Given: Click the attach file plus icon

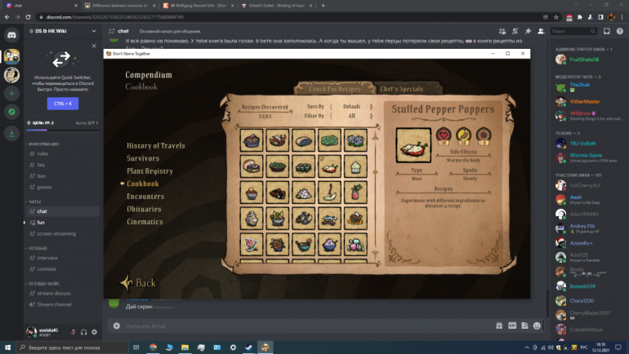Looking at the screenshot, I should 117,326.
